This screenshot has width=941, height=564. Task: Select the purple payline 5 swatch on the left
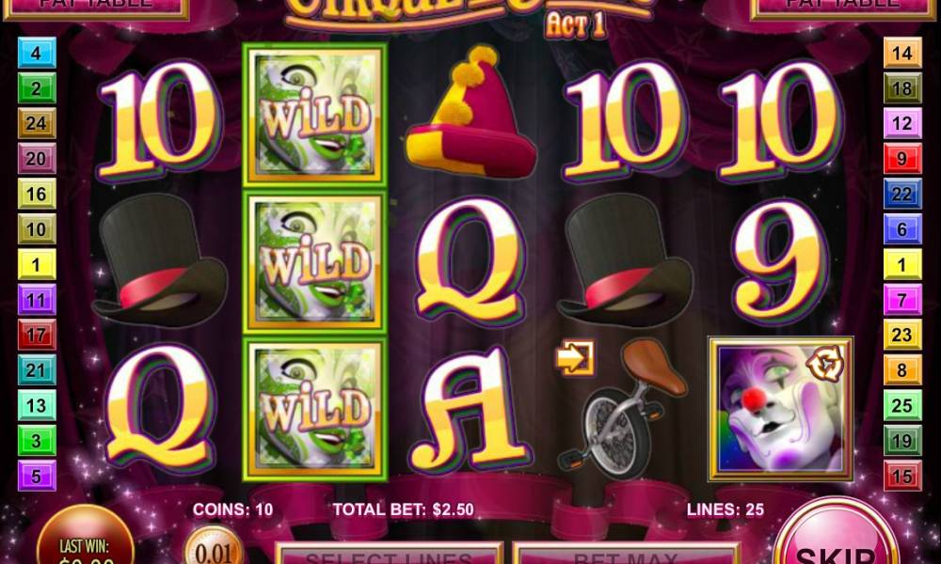37,476
